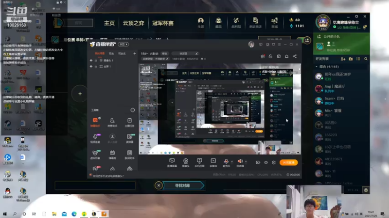Add friend icon in 好友列表

tap(343, 59)
